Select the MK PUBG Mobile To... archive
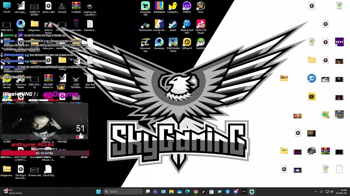The height and width of the screenshot is (196, 350). (x=48, y=81)
